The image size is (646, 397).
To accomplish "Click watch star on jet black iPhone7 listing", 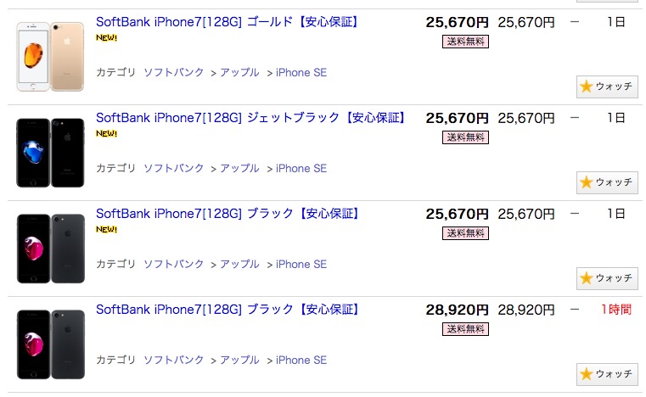I will click(x=607, y=182).
